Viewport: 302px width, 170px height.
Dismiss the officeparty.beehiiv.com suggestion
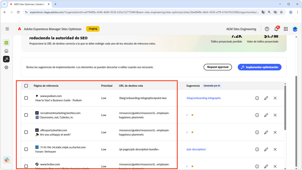point(275,132)
